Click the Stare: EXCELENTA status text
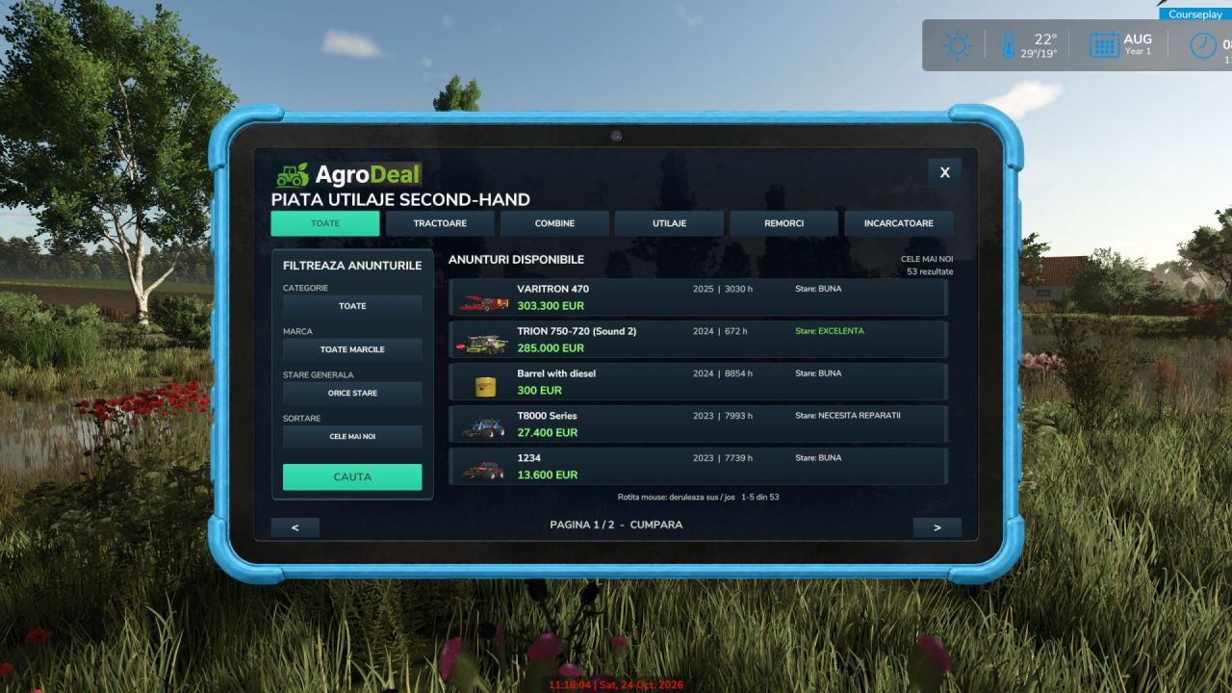 (x=830, y=331)
